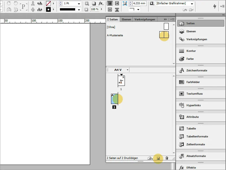226x170 pixels.
Task: Open the Tabellenformate panel icon
Action: (181, 137)
